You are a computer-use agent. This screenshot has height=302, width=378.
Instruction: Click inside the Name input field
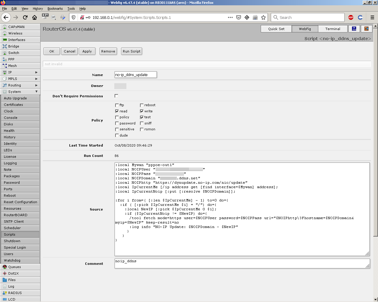pos(136,75)
